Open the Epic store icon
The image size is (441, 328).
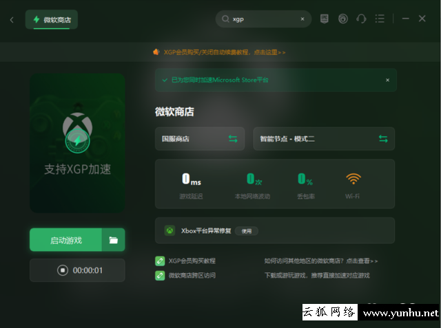(325, 19)
